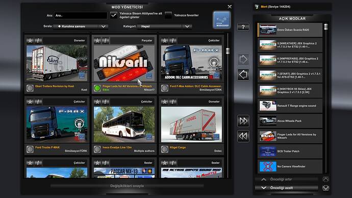
Task: Click the Kögel trailer thumbnail image
Action: click(x=191, y=125)
